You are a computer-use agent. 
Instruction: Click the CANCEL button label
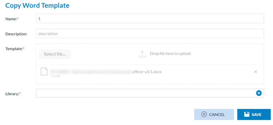click(217, 115)
